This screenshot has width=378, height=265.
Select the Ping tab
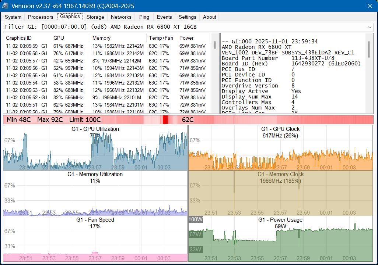coord(144,17)
